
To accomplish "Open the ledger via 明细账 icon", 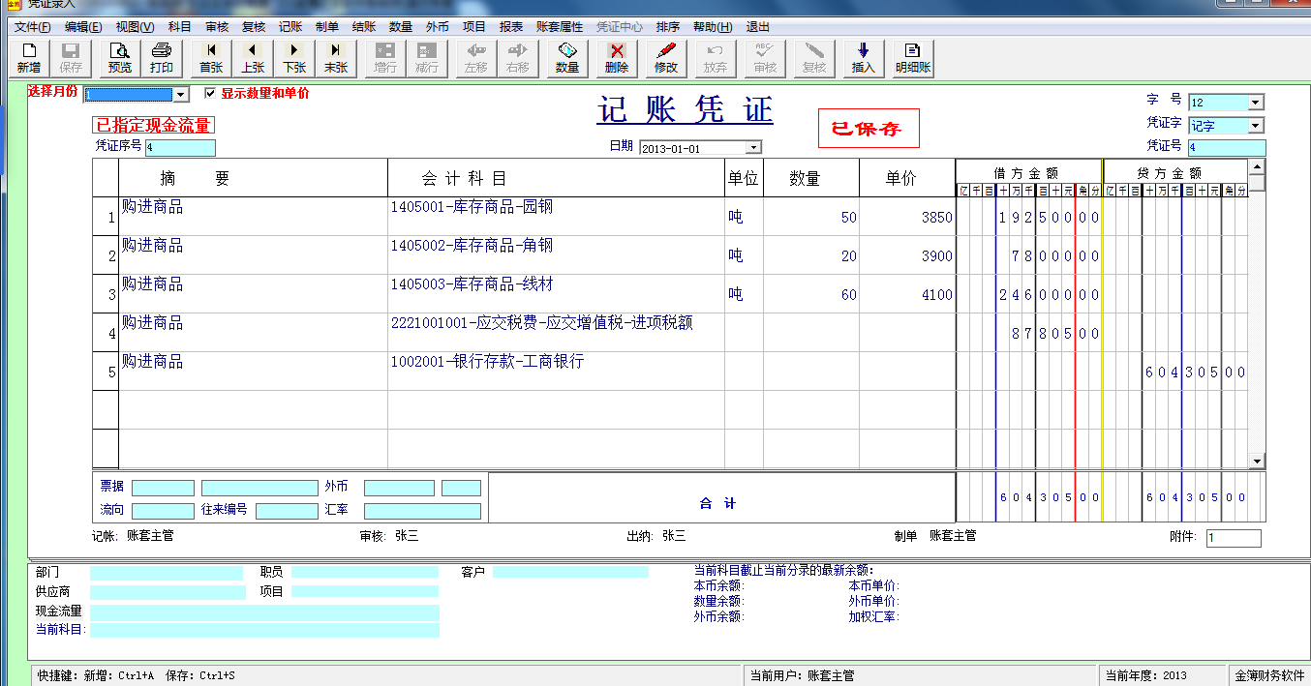I will point(911,60).
